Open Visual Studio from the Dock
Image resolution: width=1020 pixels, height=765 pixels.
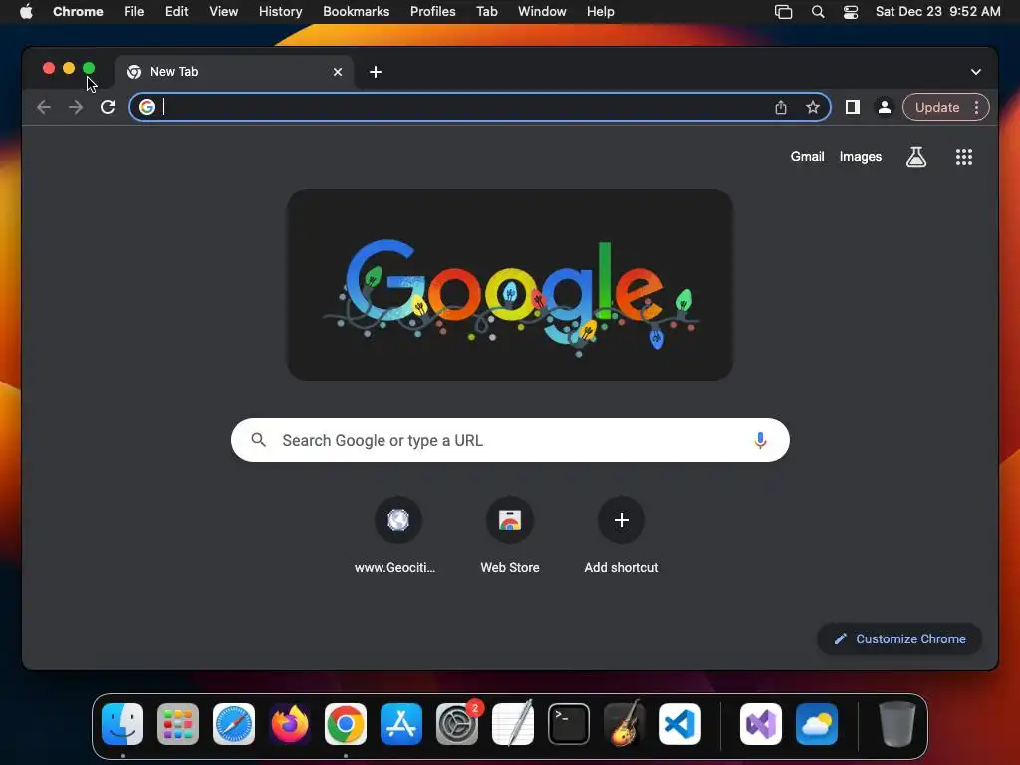761,724
